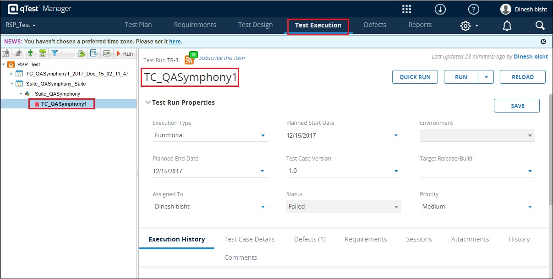The width and height of the screenshot is (553, 279).
Task: Open Test Execution menu
Action: [318, 26]
